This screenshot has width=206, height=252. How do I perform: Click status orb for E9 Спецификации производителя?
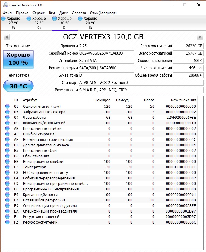coord(7,205)
